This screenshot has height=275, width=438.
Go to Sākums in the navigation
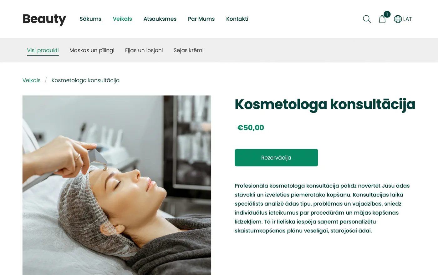coord(90,19)
